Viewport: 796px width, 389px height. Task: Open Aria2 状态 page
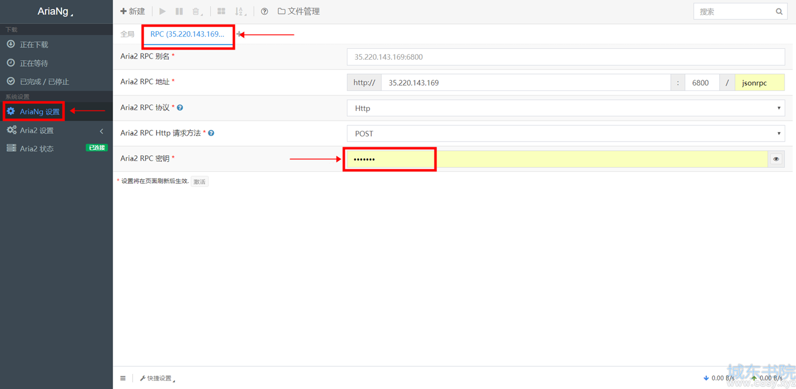click(56, 148)
